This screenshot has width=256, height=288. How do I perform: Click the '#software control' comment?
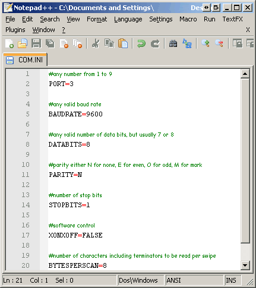pos(72,226)
